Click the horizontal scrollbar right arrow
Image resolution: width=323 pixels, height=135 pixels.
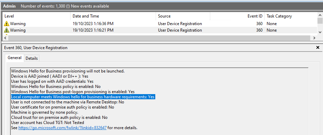point(314,38)
